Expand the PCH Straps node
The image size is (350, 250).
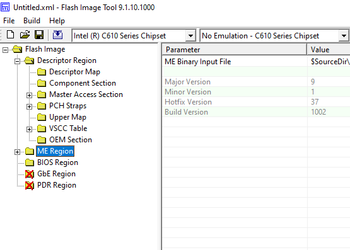click(29, 106)
